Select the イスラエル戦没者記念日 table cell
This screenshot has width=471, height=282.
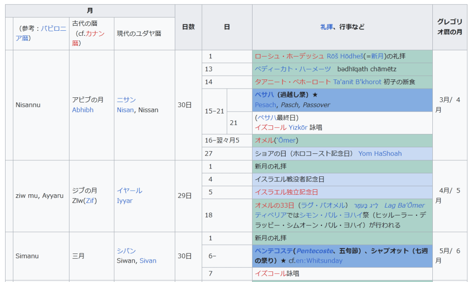[x=342, y=180]
